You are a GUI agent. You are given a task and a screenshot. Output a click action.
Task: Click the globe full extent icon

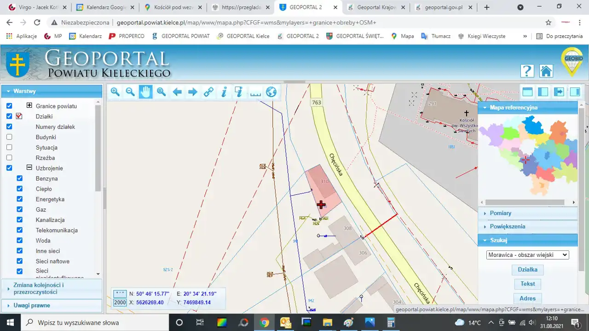click(271, 92)
